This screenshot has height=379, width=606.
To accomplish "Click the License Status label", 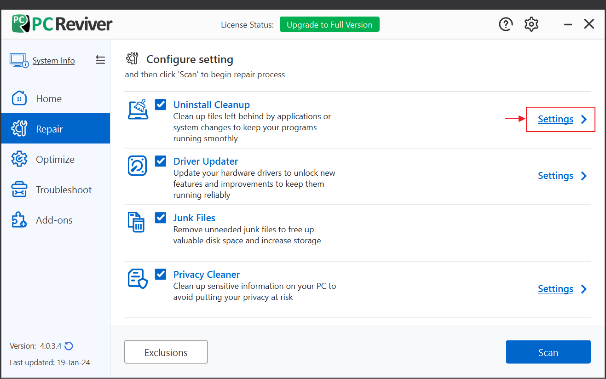I will [x=247, y=25].
